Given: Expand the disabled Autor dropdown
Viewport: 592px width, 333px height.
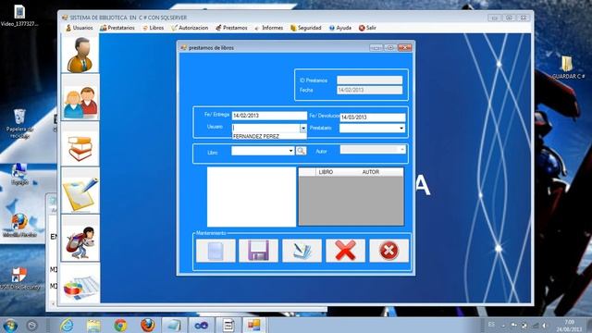Looking at the screenshot, I should pos(402,150).
